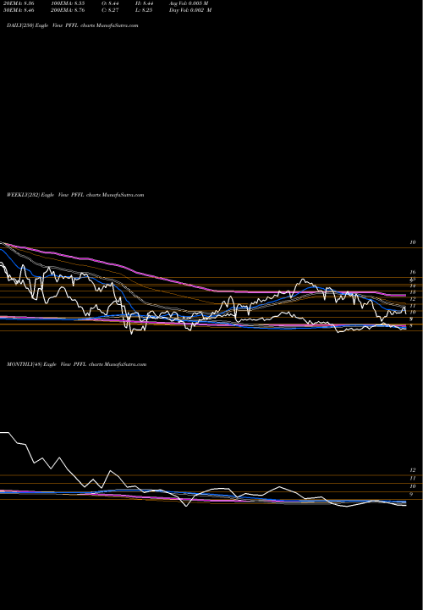Viewport: 423px width, 610px height.
Task: Select the low price L: 8.23
Action: click(x=144, y=10)
